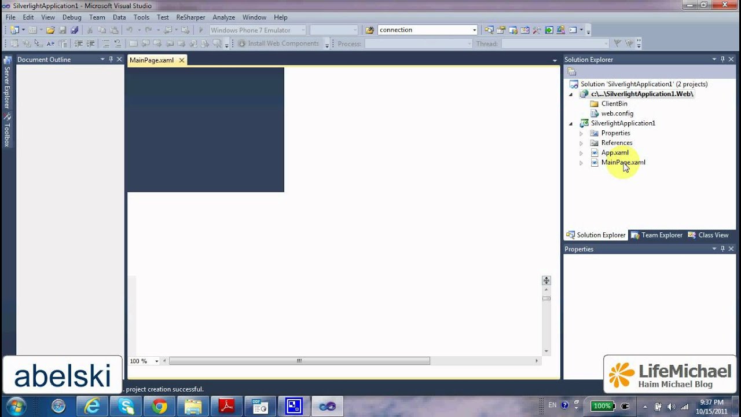Open Skype from the taskbar
Screen dimensions: 741x417
tap(126, 407)
